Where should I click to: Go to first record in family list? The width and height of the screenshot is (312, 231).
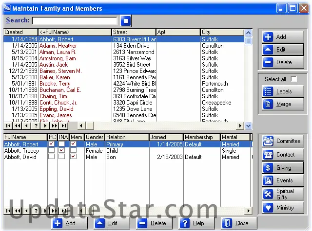(x=8, y=125)
